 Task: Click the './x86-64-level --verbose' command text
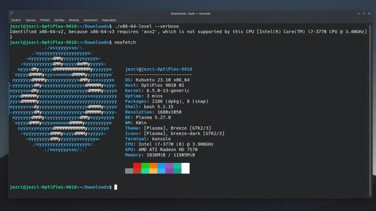tap(146, 26)
